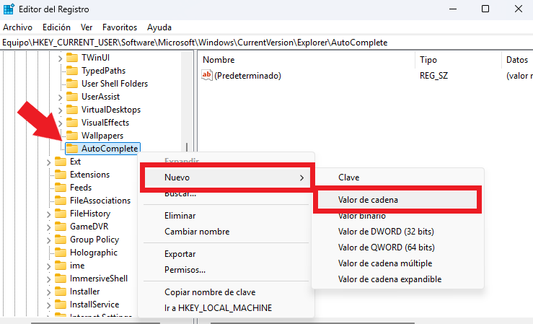The height and width of the screenshot is (324, 533).
Task: Expand the Group Policy key
Action: [x=48, y=240]
